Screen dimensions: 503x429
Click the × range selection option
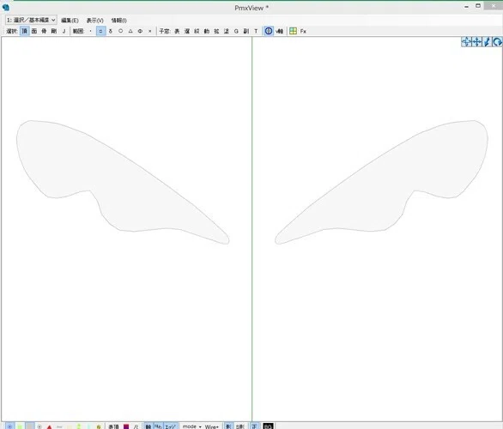pyautogui.click(x=150, y=31)
